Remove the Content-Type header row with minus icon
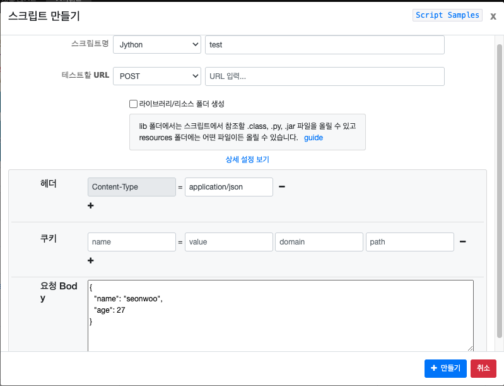 point(282,187)
